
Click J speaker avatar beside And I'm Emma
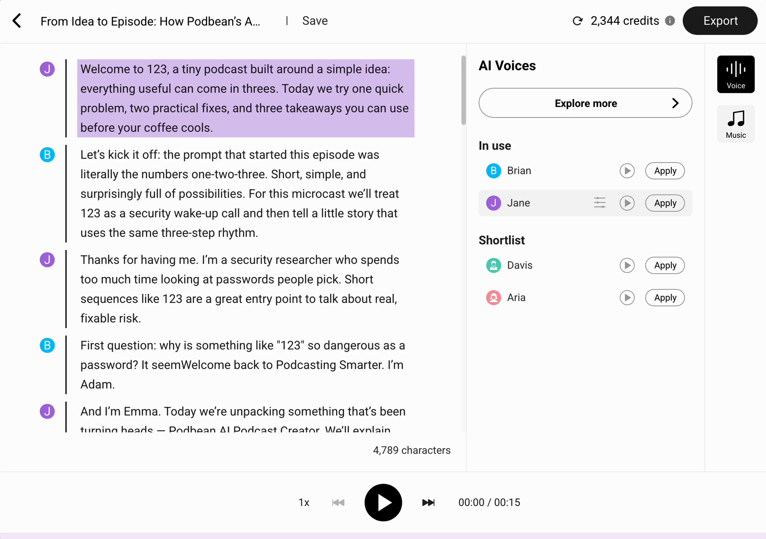(47, 411)
